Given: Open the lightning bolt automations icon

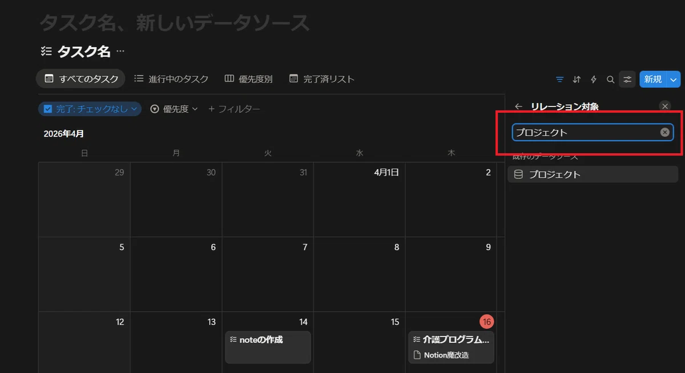Looking at the screenshot, I should [x=594, y=79].
